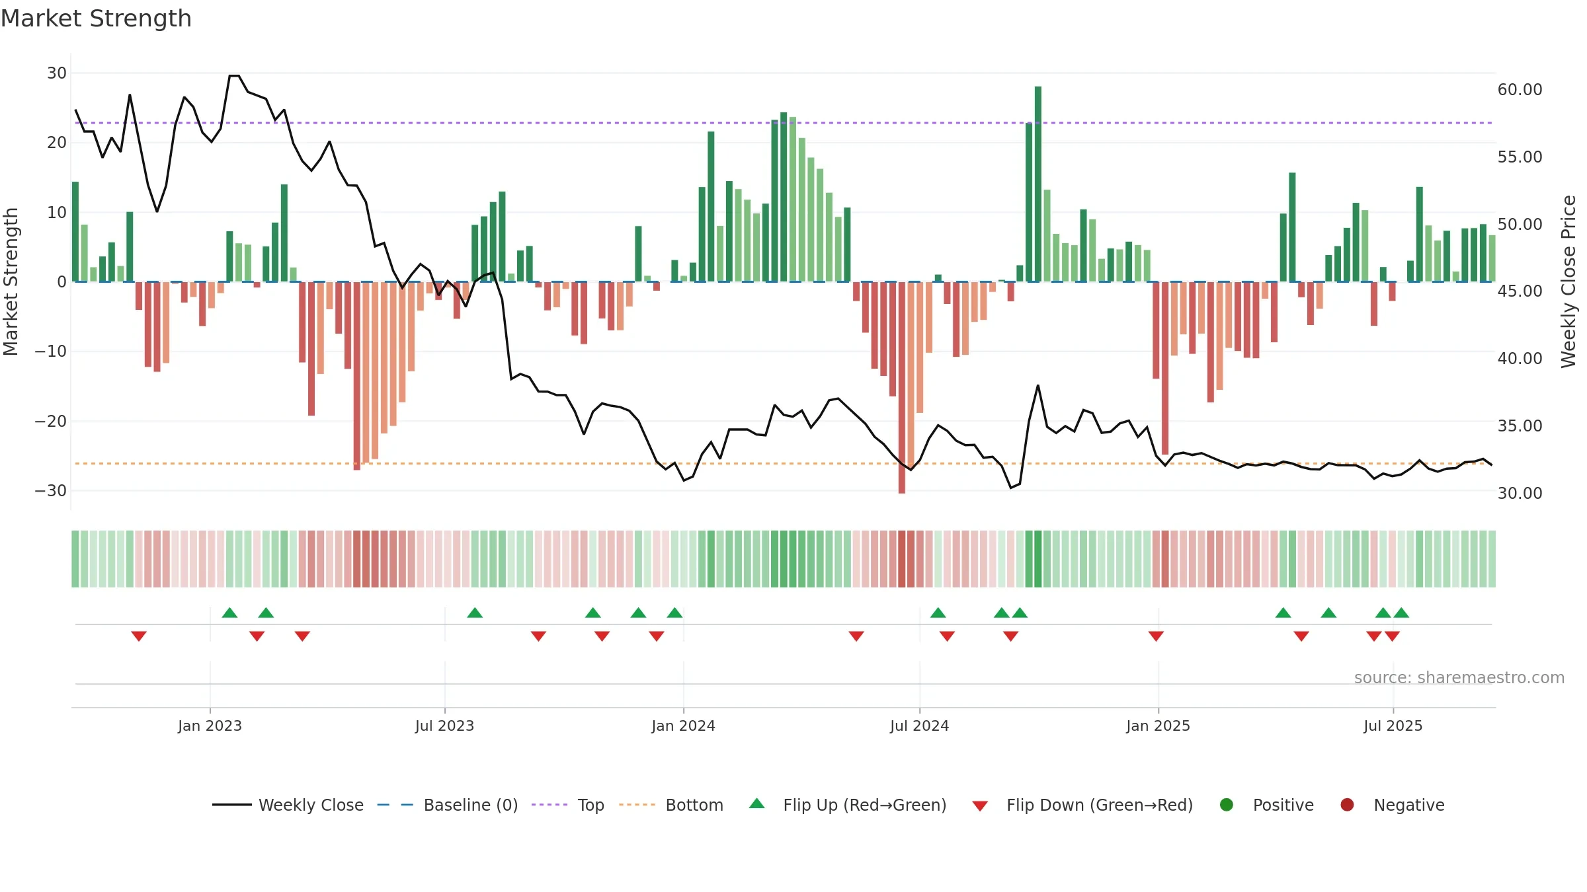Image resolution: width=1587 pixels, height=892 pixels.
Task: Click the last flip-up marker after Jul 2025
Action: coord(1401,613)
